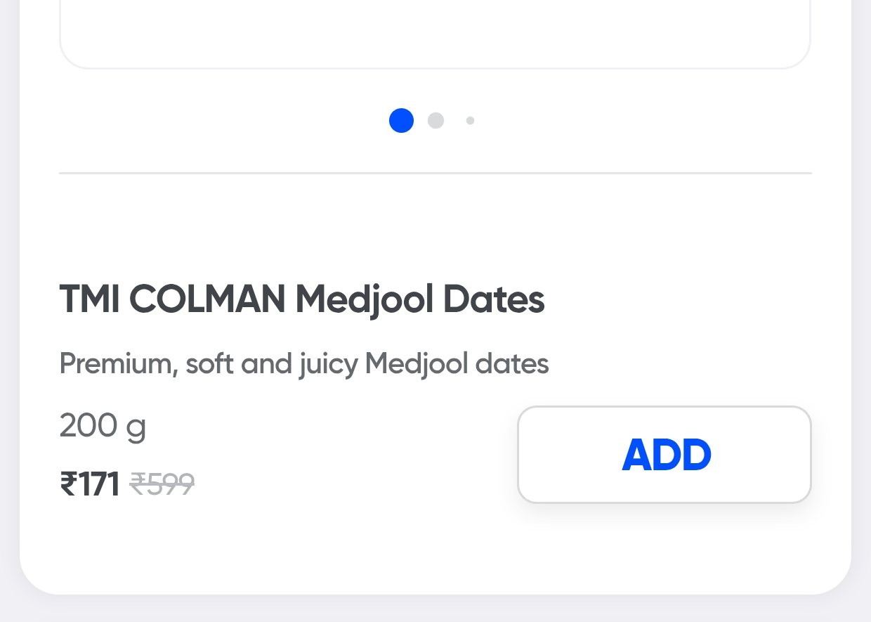Click the ₹171 discounted price
The width and height of the screenshot is (871, 622).
click(x=90, y=484)
